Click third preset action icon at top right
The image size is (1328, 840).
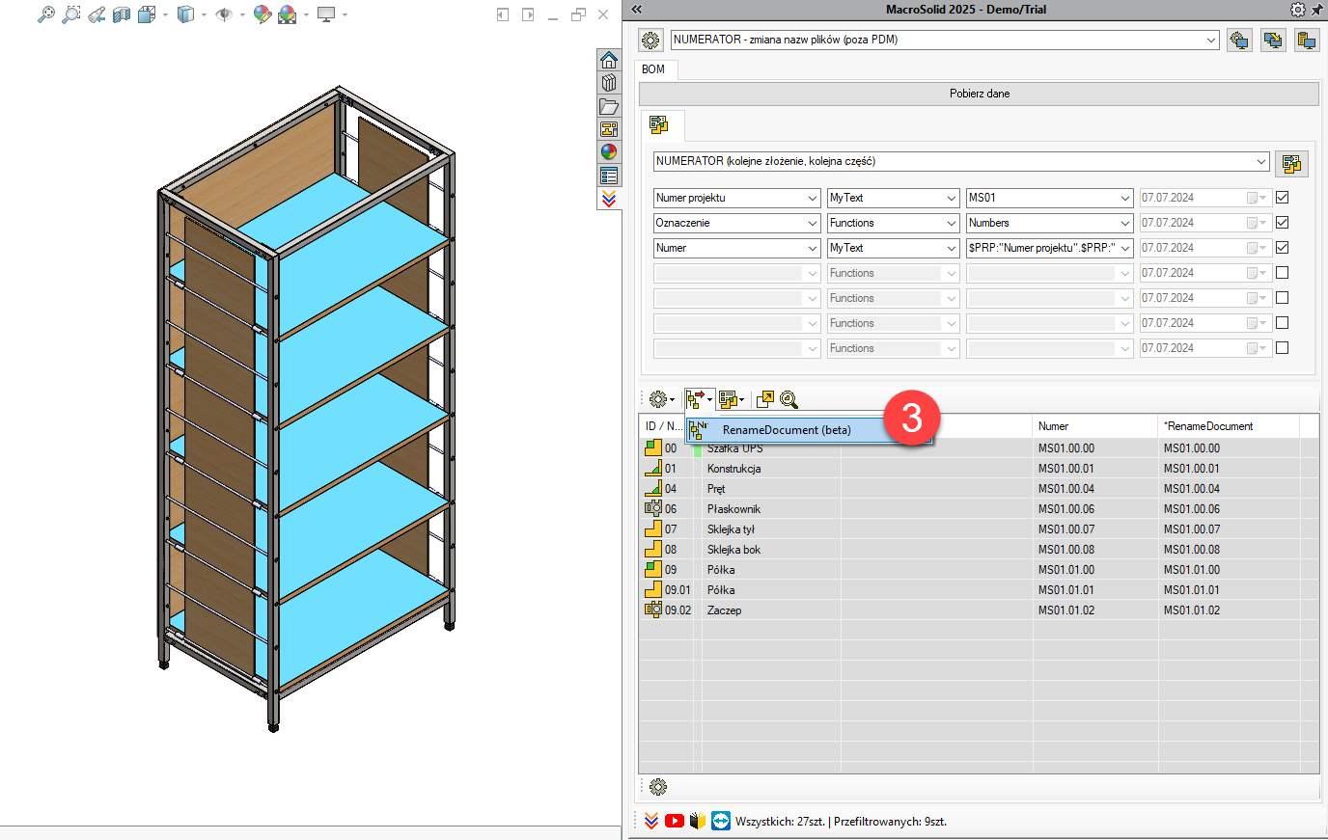coord(1307,41)
